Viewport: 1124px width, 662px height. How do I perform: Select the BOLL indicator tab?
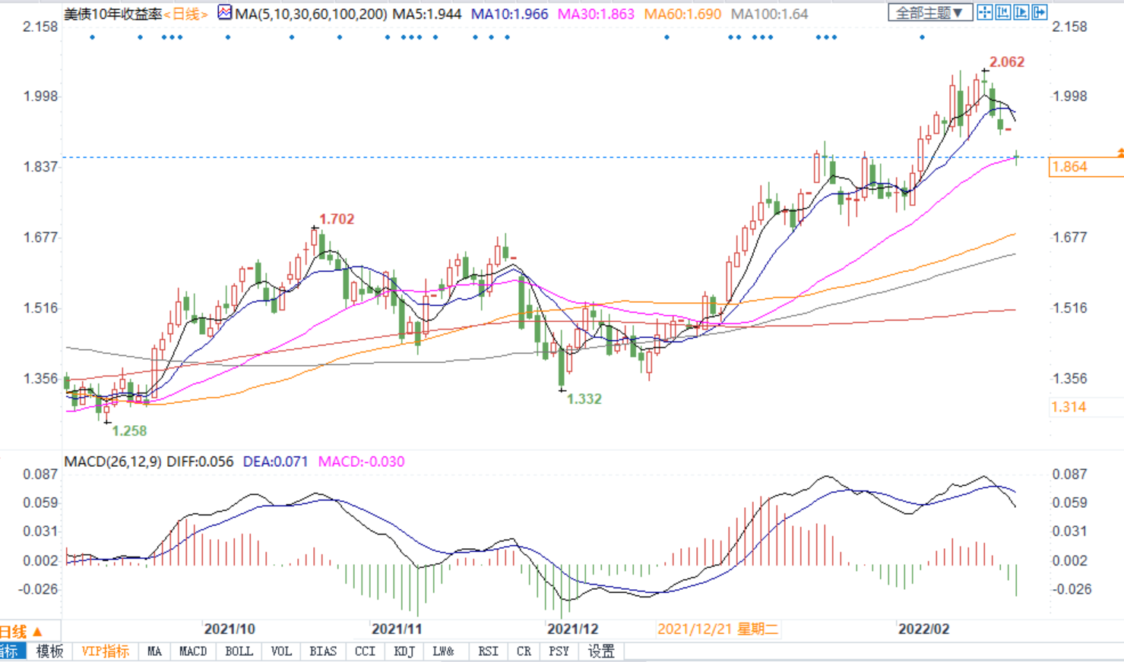point(239,651)
